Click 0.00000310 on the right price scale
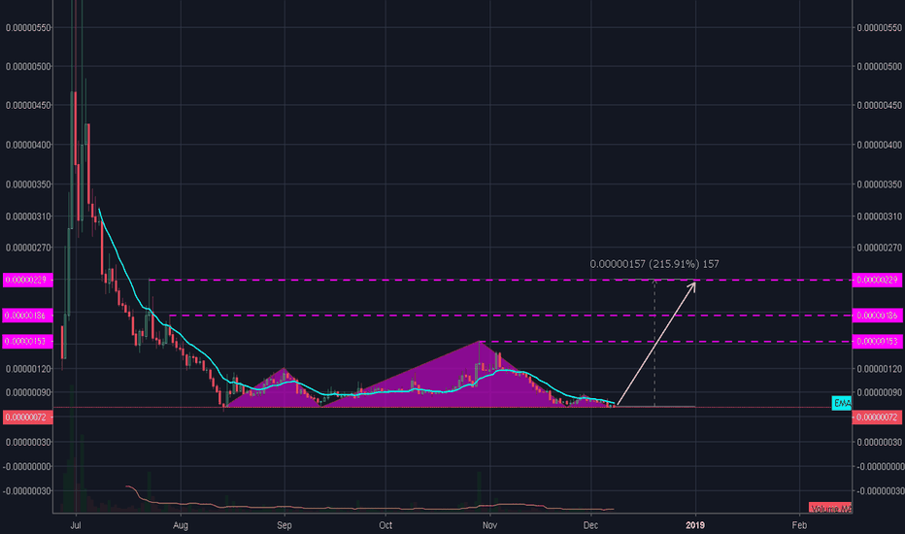This screenshot has width=905, height=534. [x=879, y=217]
